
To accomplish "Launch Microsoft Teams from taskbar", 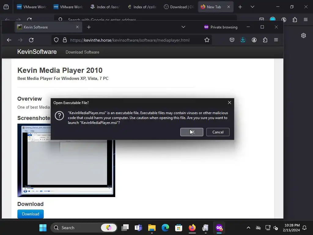I will (x=138, y=228).
